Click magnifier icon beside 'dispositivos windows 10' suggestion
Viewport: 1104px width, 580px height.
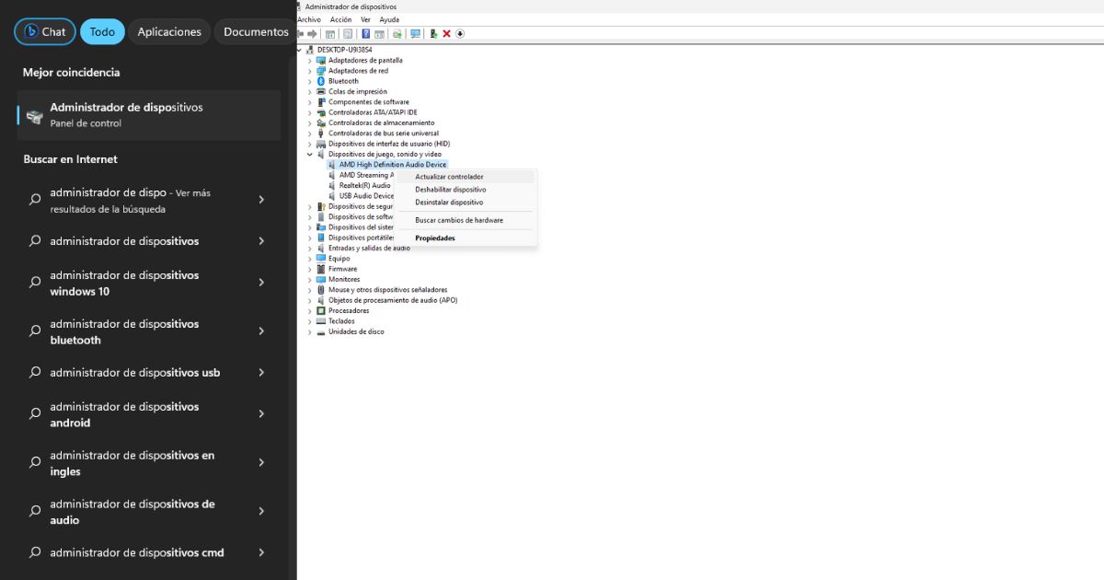(x=35, y=284)
